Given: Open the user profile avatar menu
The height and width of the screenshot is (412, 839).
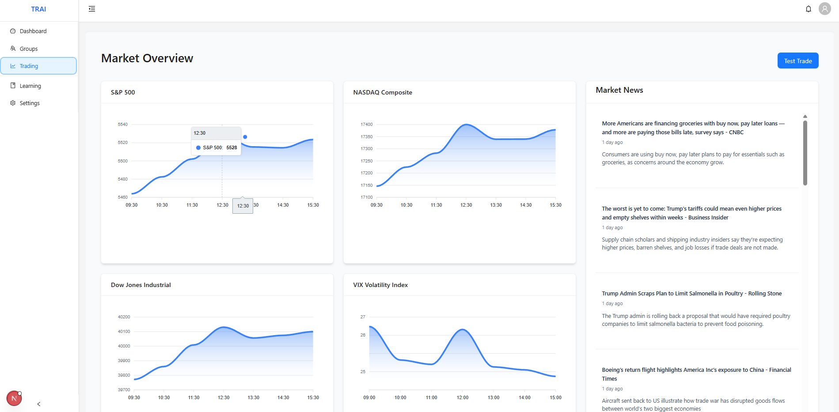Looking at the screenshot, I should [x=824, y=9].
